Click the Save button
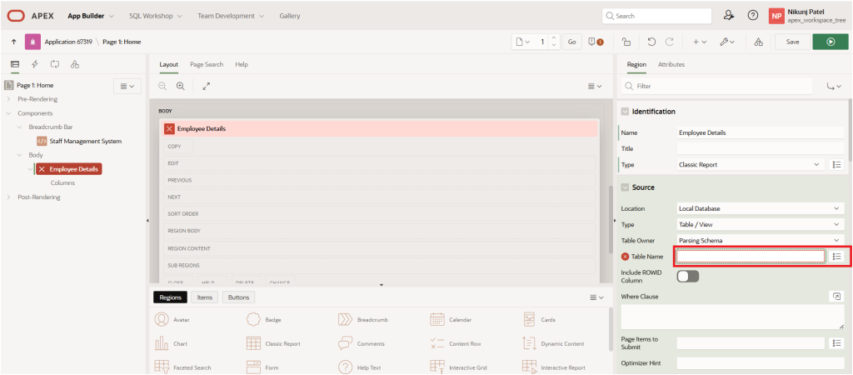Screen dimensions: 853x375 [792, 42]
